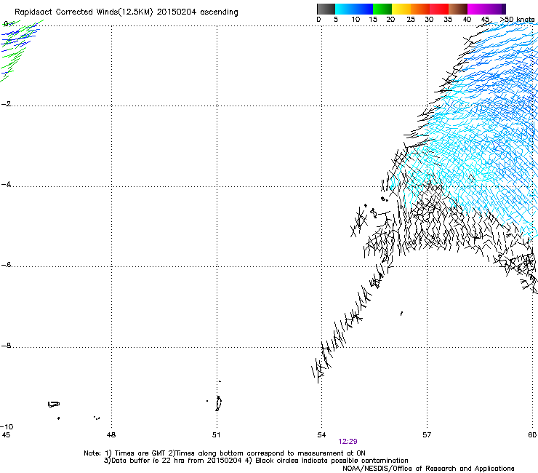Click the latitude label '-10'
The image size is (538, 473).
(7, 427)
